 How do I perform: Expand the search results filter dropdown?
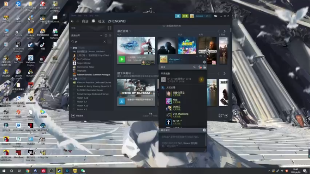(x=101, y=36)
